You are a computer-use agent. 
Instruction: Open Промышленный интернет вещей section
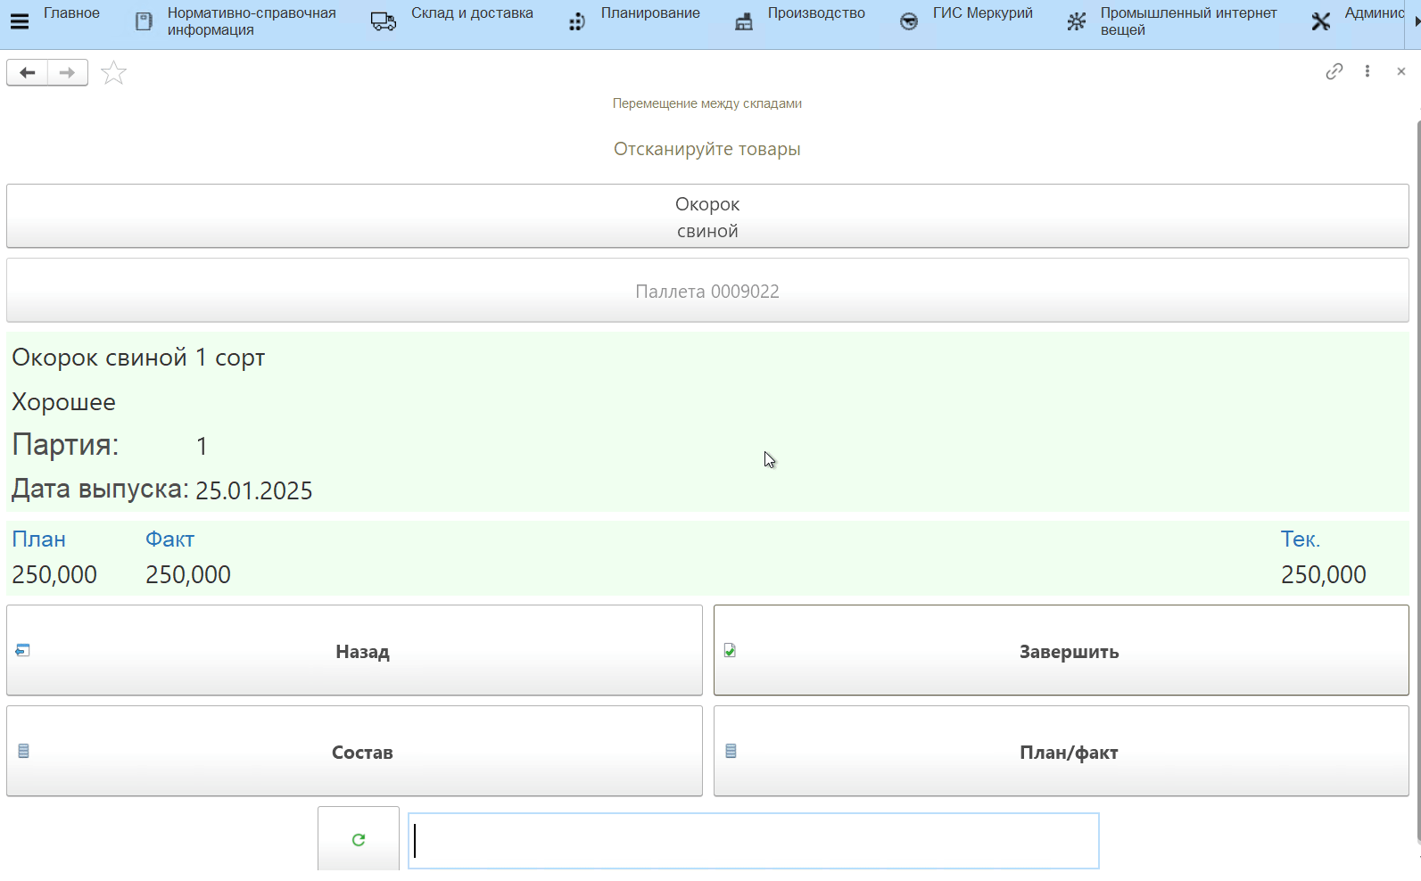tap(1187, 21)
